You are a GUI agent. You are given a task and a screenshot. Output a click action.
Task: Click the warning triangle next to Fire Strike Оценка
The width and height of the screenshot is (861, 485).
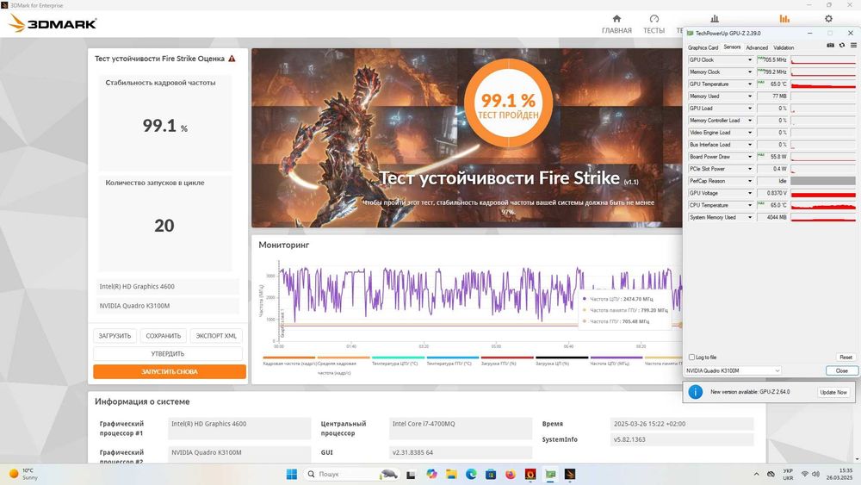(x=232, y=59)
